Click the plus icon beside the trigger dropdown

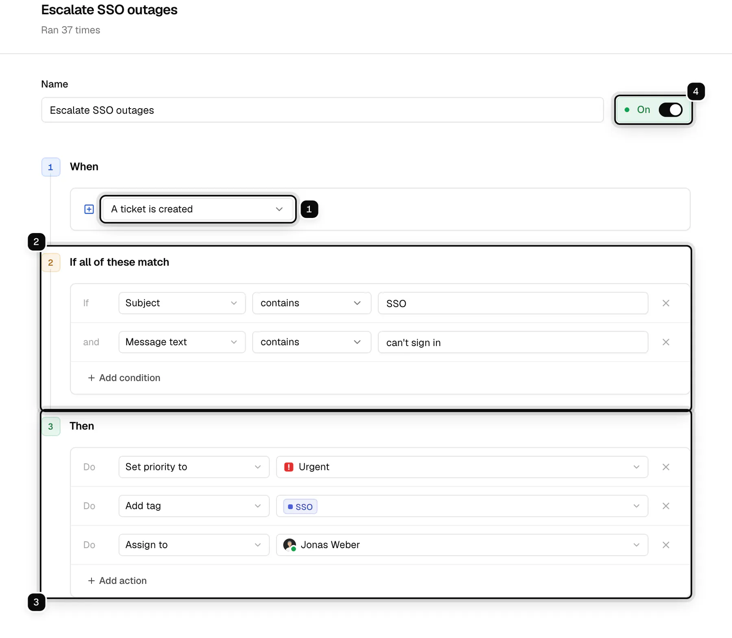[x=89, y=209]
